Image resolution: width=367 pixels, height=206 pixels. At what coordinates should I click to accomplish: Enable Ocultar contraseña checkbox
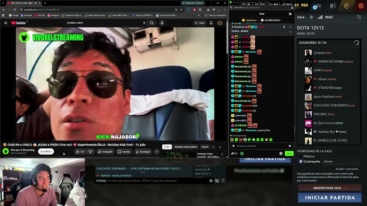point(333,169)
